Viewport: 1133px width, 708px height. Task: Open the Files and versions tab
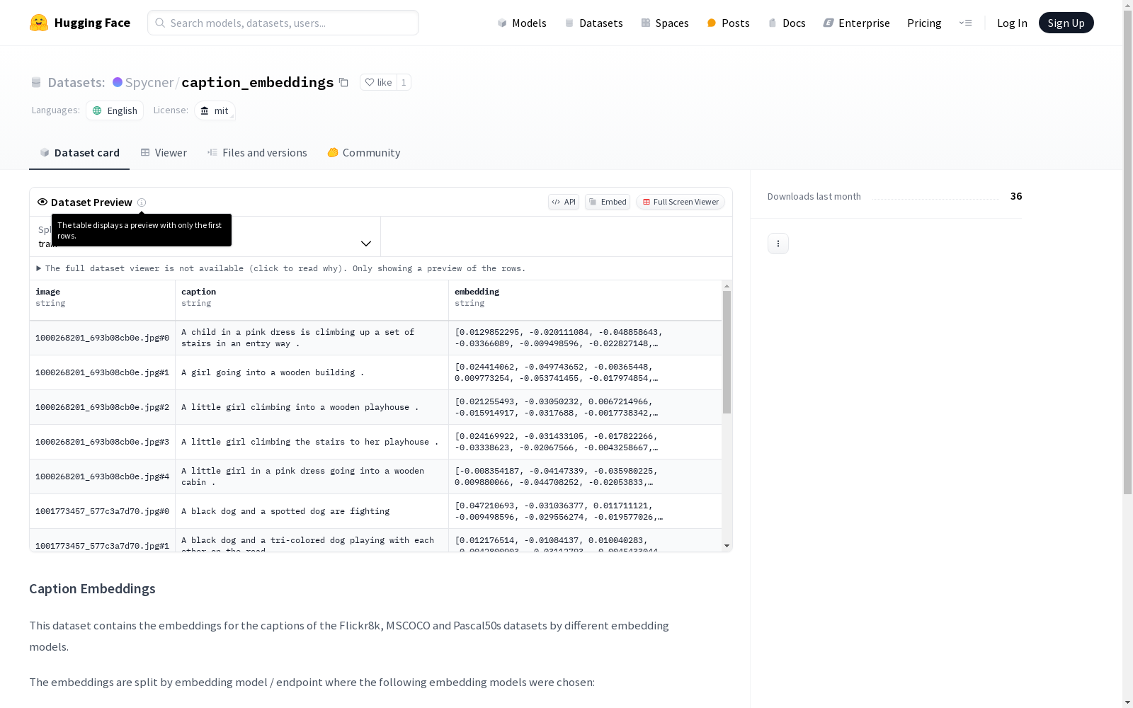click(x=257, y=153)
